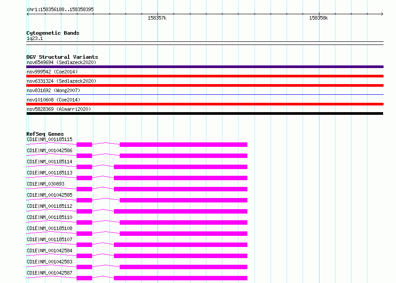This screenshot has height=283, width=396.
Task: Click the thin blue nsv831692 variant line
Action: click(x=205, y=95)
